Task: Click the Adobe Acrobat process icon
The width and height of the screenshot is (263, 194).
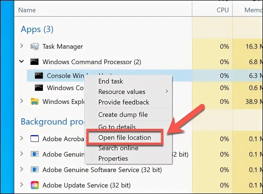Action: point(35,138)
